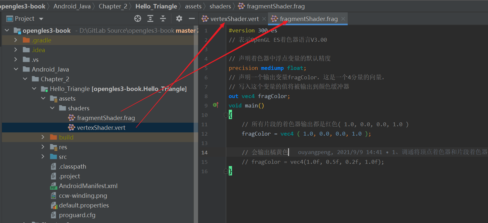Click the '#version 300 es' line

point(253,30)
